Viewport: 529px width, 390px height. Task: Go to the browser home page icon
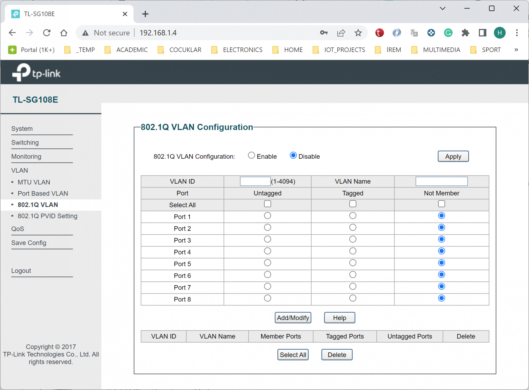[x=64, y=33]
